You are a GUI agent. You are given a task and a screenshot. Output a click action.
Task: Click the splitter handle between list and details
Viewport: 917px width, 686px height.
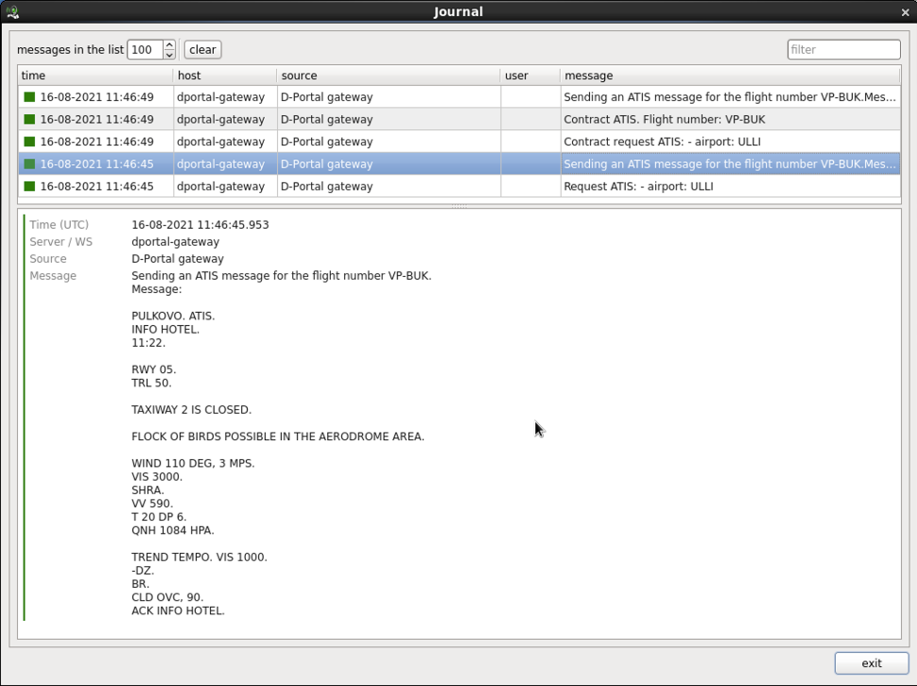[x=459, y=206]
